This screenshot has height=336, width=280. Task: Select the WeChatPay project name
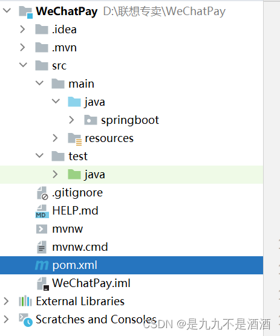coord(67,11)
